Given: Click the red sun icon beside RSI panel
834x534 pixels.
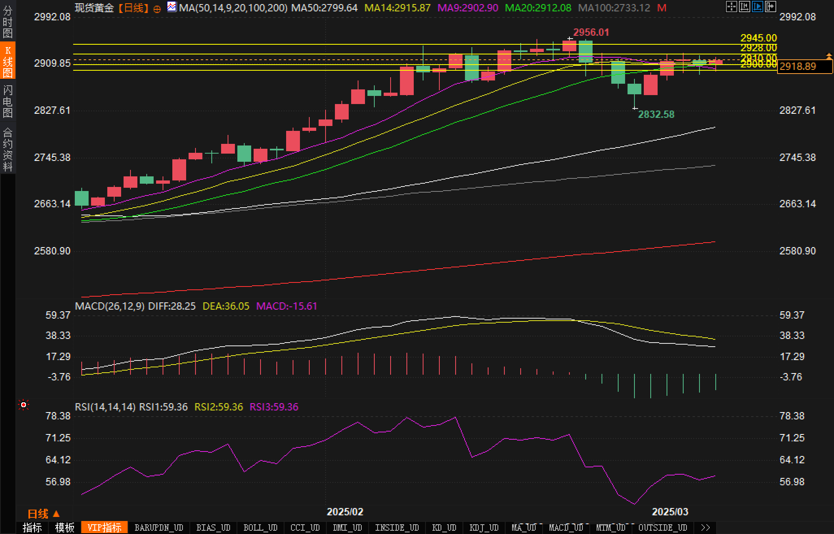Looking at the screenshot, I should 24,405.
